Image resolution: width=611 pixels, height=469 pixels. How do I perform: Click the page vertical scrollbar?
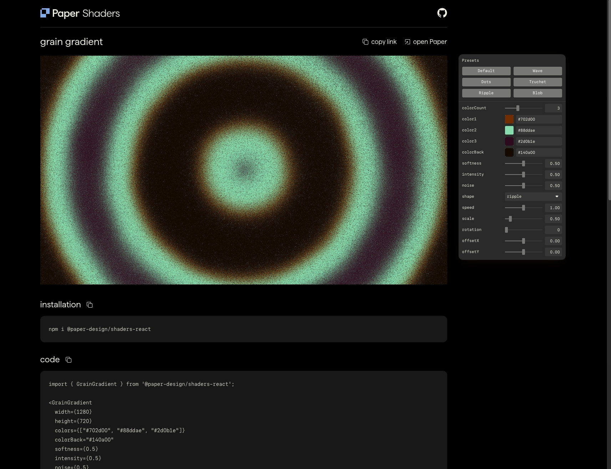609,100
